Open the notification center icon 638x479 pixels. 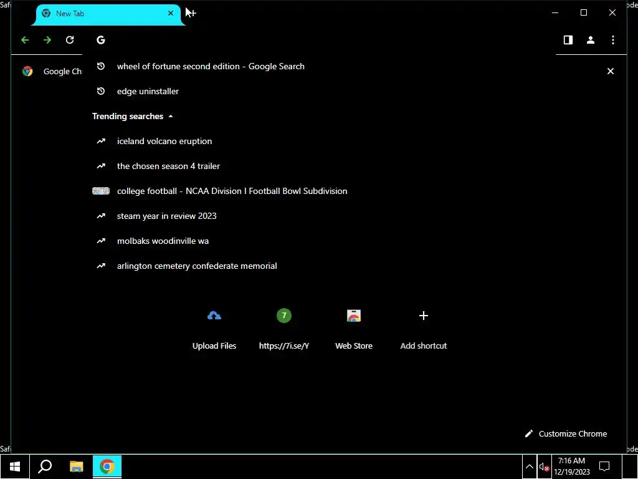point(604,467)
